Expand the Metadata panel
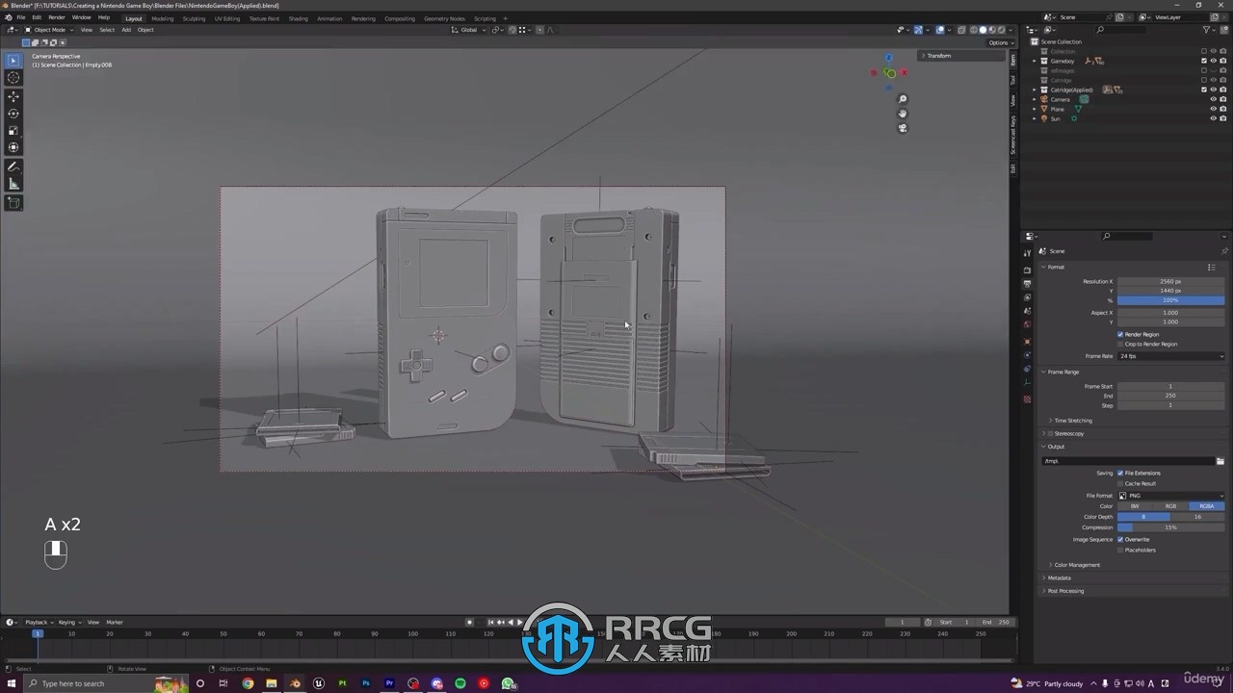 [x=1059, y=577]
